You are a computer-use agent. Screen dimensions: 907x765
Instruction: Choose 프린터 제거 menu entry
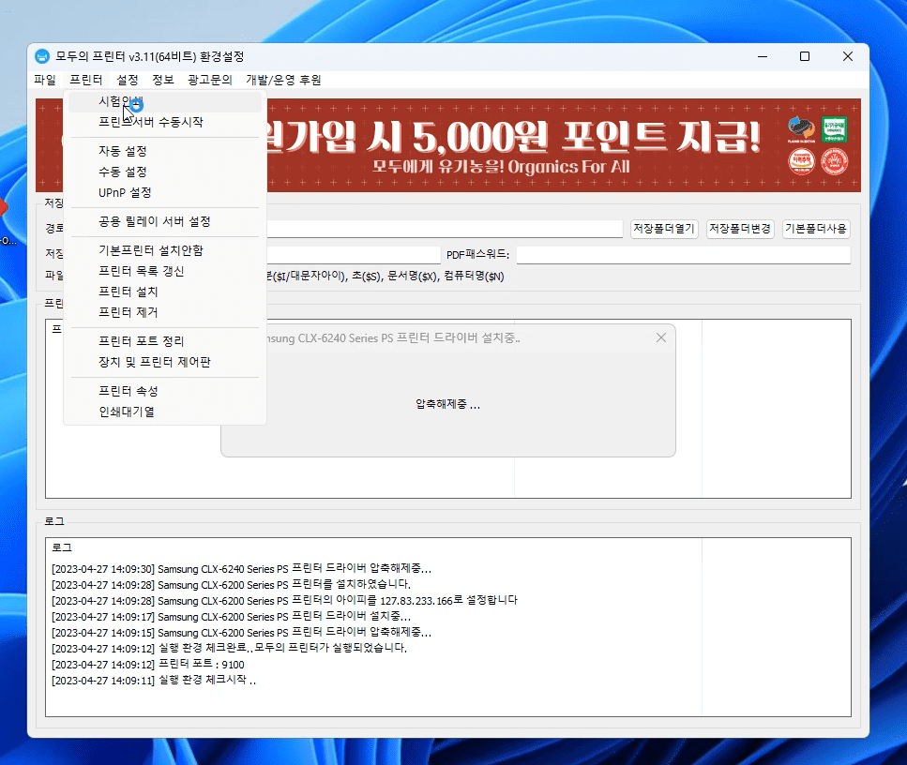click(165, 312)
